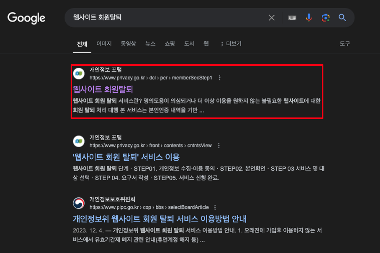Start voice search with microphone icon
This screenshot has width=380, height=253.
coord(309,18)
